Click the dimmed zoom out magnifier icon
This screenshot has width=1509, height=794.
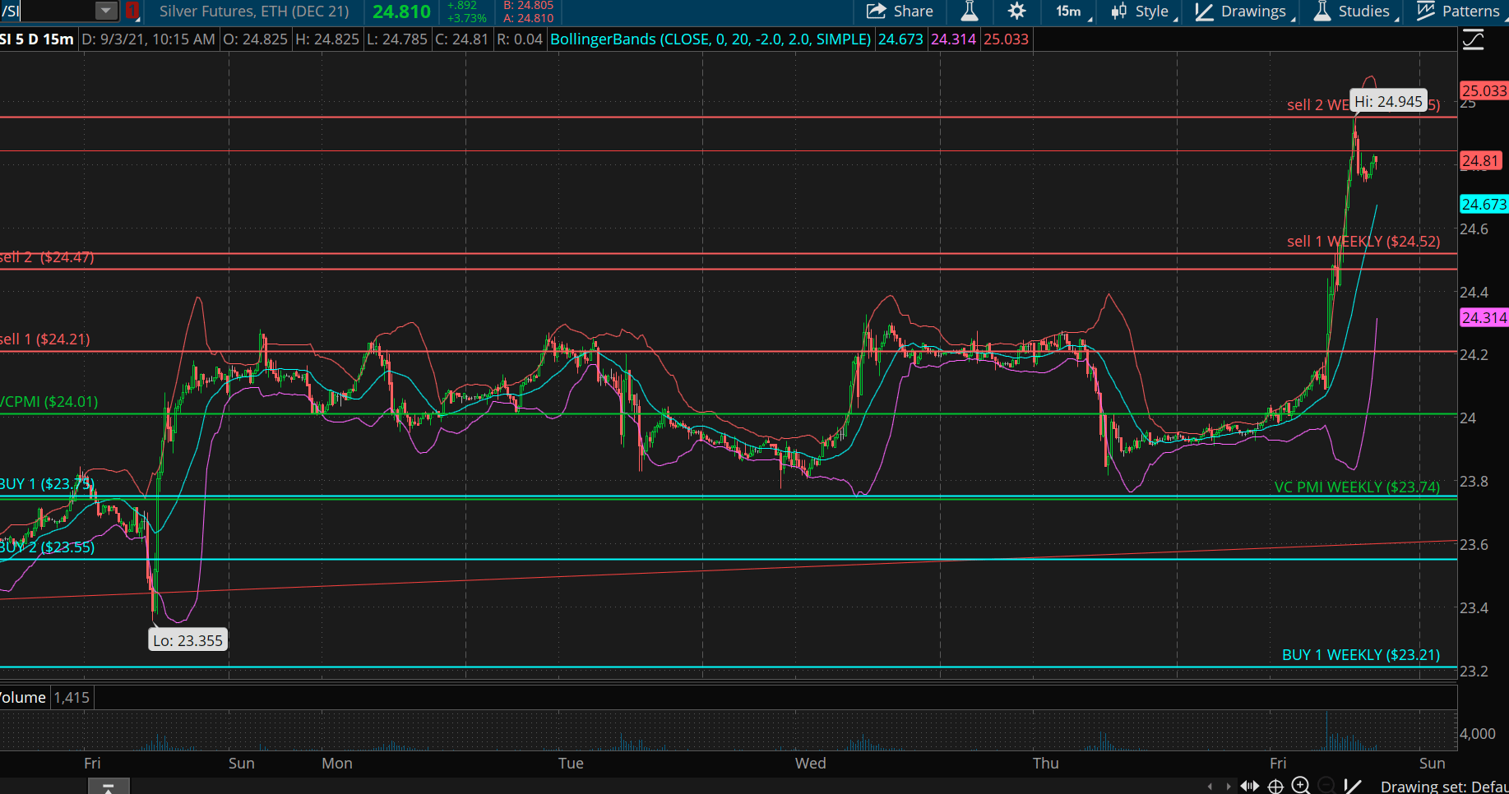pyautogui.click(x=1326, y=786)
